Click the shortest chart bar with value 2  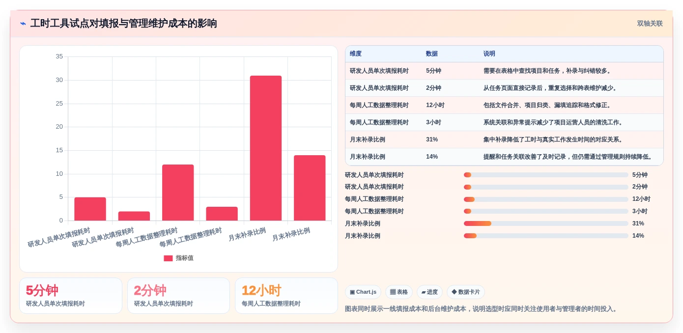pyautogui.click(x=134, y=216)
